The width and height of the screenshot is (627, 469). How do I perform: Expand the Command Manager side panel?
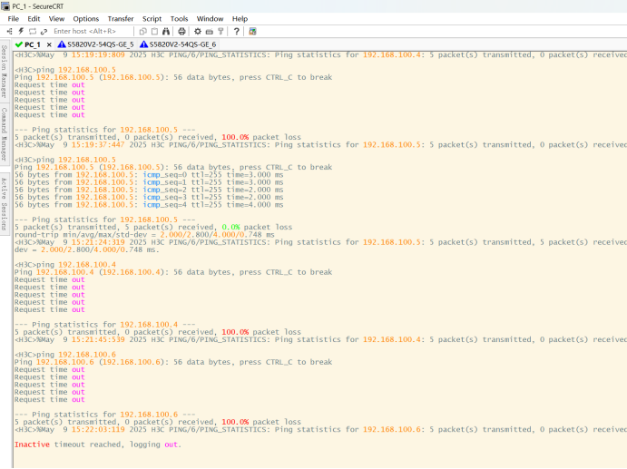[5, 134]
